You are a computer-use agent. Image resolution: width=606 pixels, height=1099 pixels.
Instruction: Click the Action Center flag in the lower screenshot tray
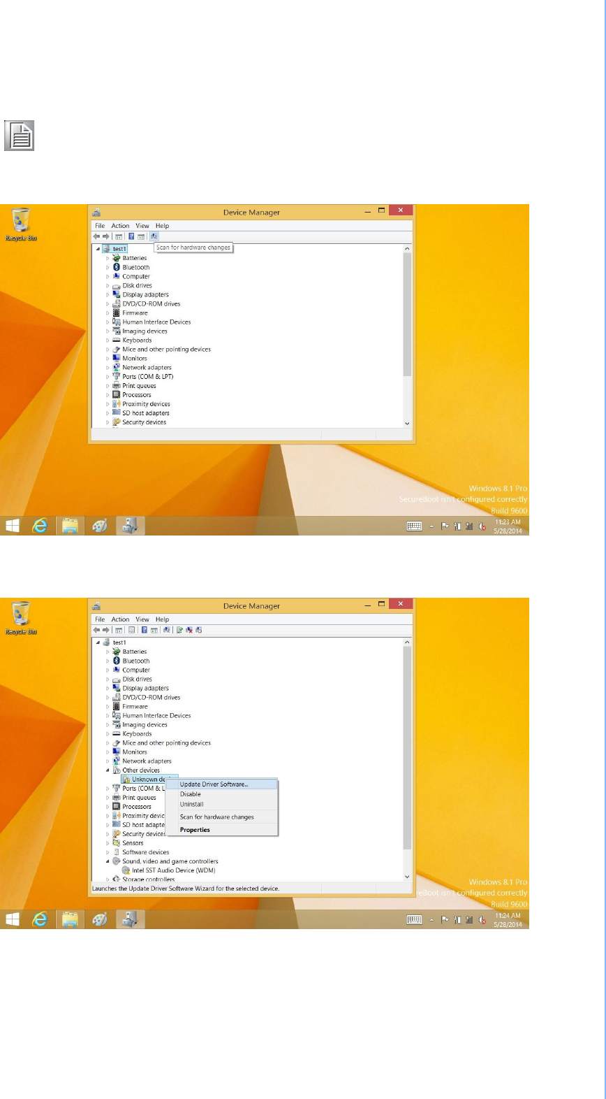point(445,920)
